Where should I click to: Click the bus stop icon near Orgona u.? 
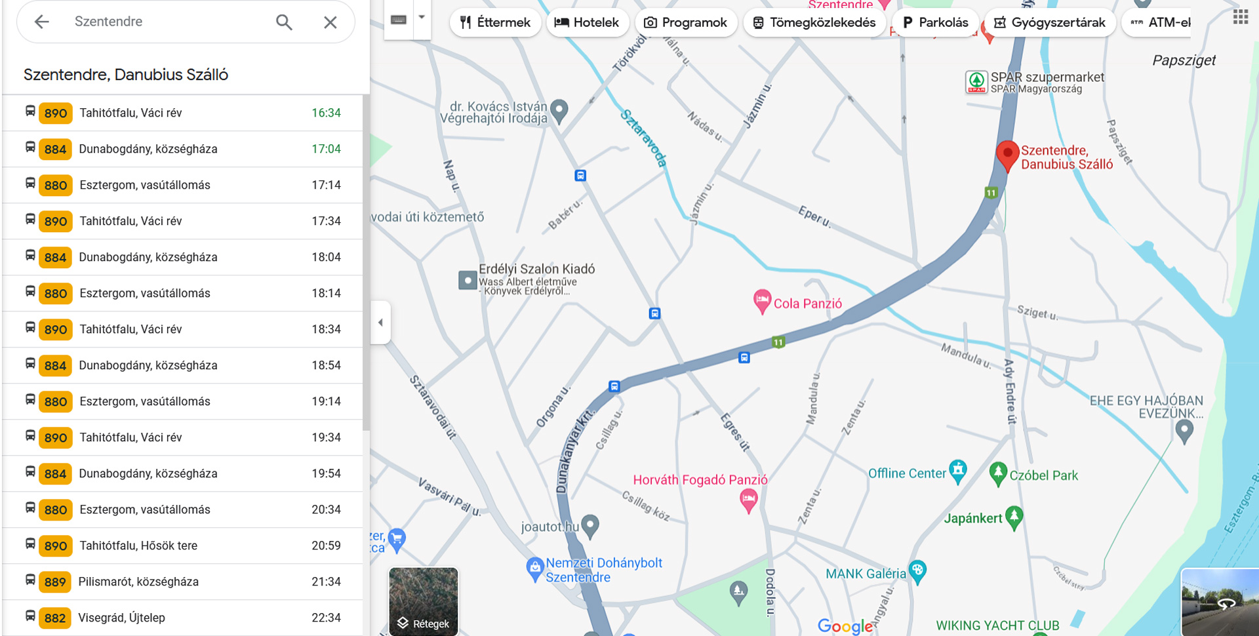tap(614, 387)
